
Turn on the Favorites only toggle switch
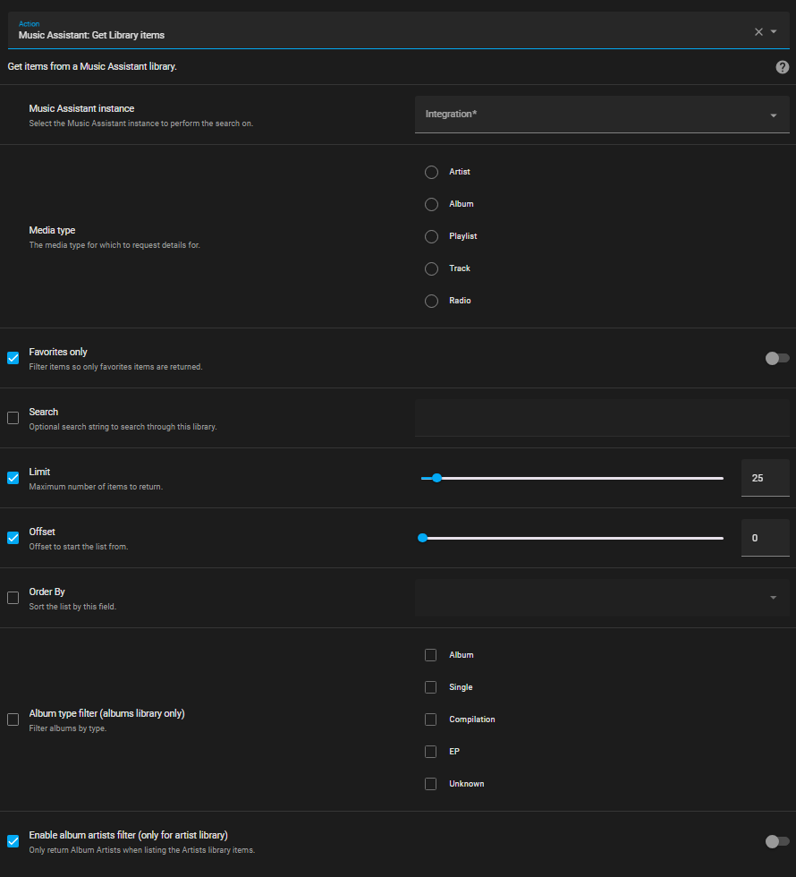(776, 358)
